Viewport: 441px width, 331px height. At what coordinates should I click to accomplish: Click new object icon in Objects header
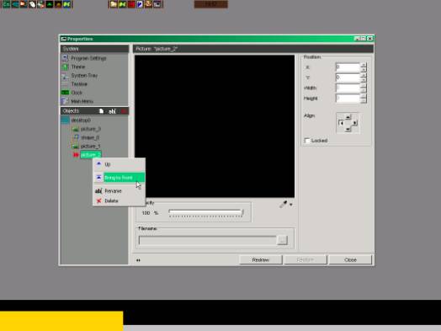pyautogui.click(x=101, y=111)
